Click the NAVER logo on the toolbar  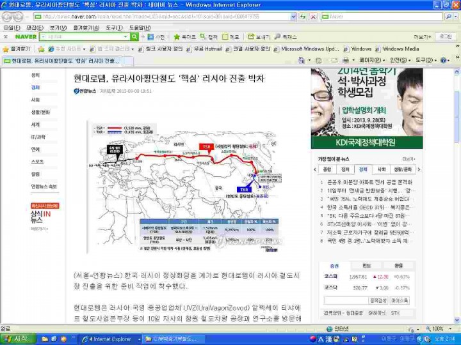coord(26,37)
